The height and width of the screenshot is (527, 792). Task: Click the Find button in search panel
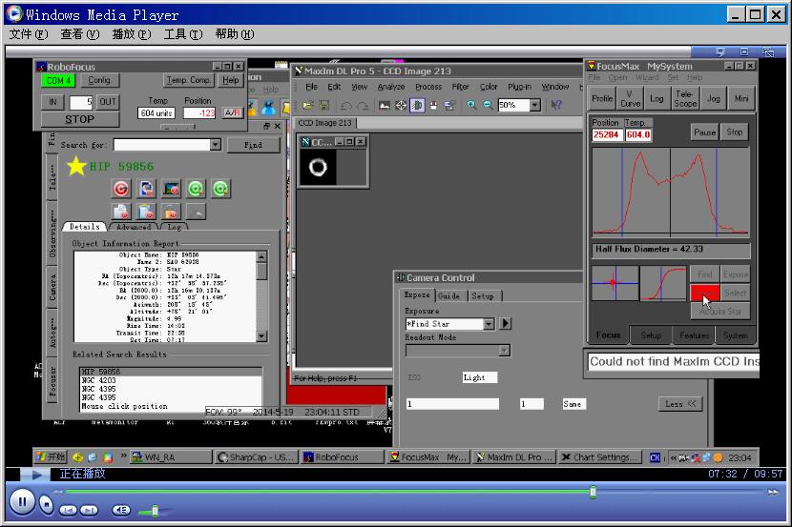click(253, 145)
